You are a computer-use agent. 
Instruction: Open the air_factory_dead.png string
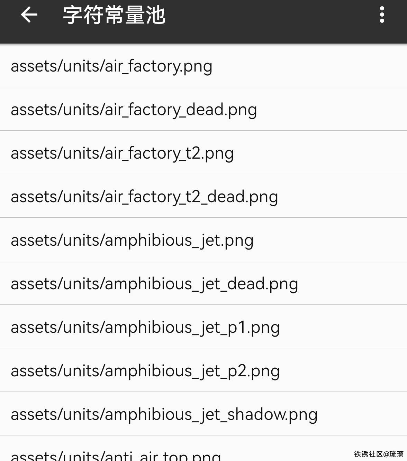point(134,109)
